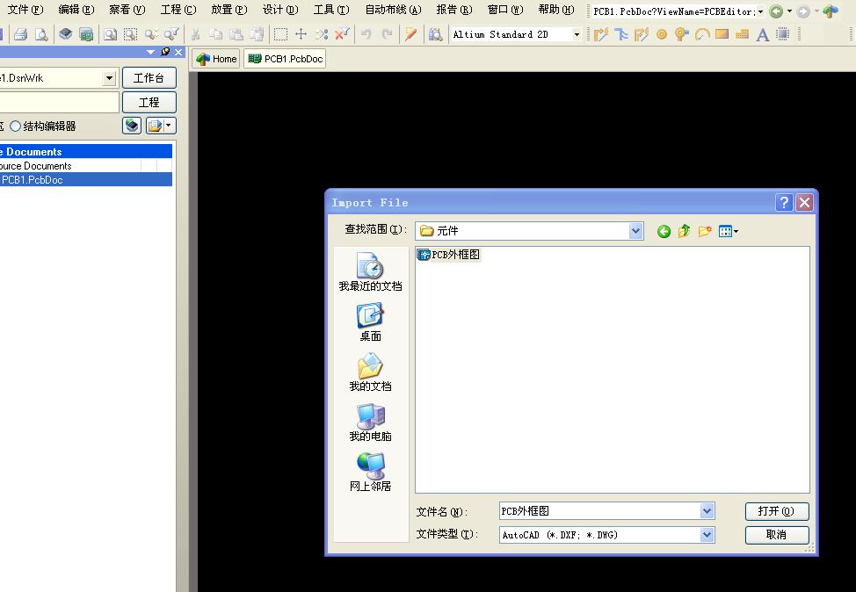Open the 文件 (F) menu
The image size is (856, 592).
[25, 10]
